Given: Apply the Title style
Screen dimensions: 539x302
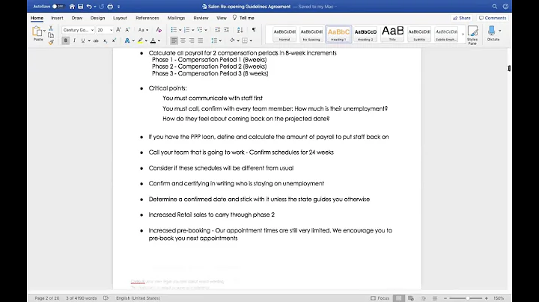Looking at the screenshot, I should (x=392, y=34).
